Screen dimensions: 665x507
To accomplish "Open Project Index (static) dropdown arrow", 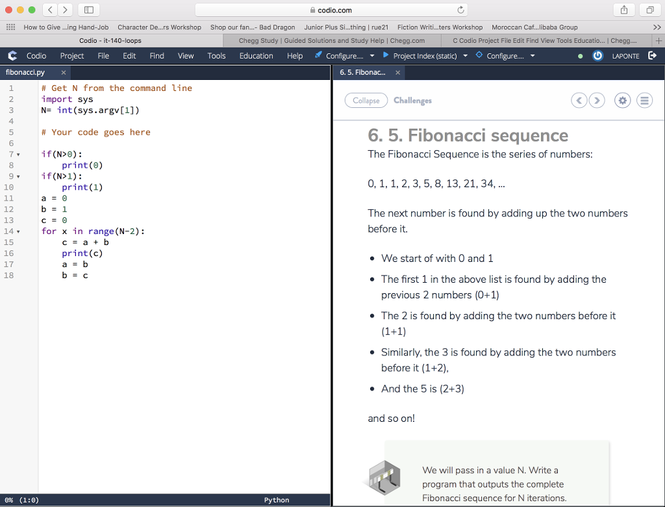I will tap(465, 56).
